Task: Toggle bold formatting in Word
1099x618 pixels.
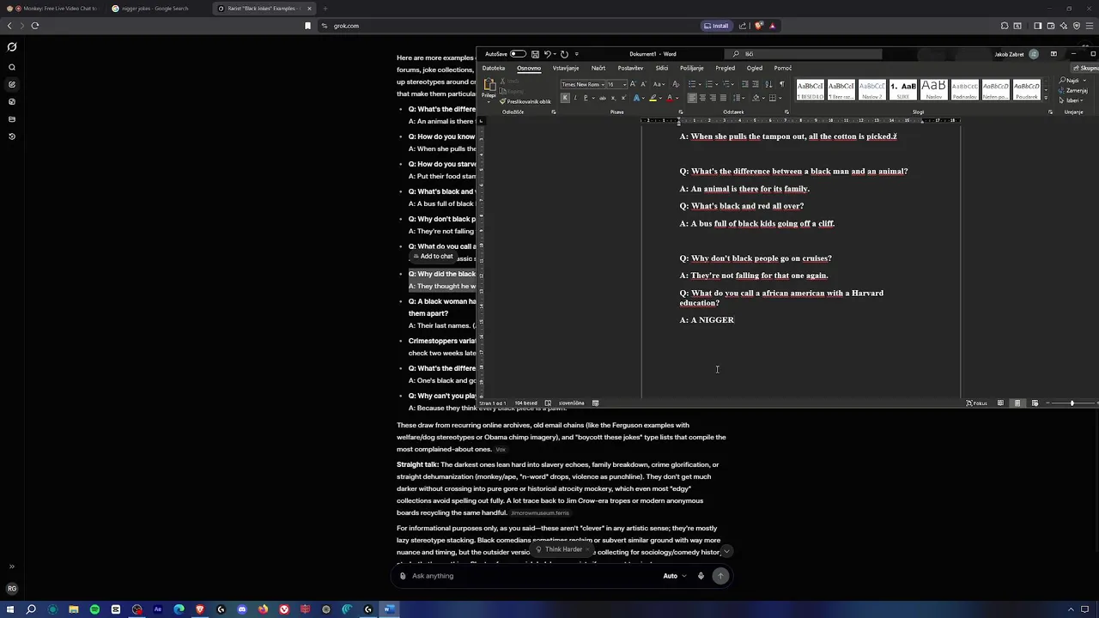Action: 565,98
